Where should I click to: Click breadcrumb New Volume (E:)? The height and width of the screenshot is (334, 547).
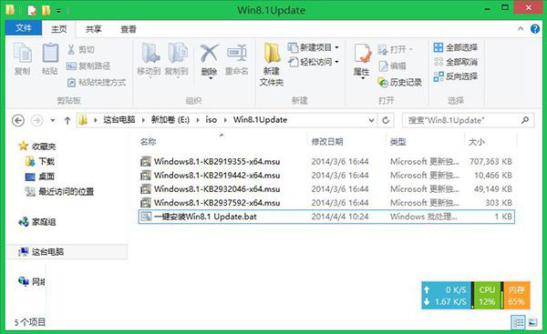tap(170, 120)
